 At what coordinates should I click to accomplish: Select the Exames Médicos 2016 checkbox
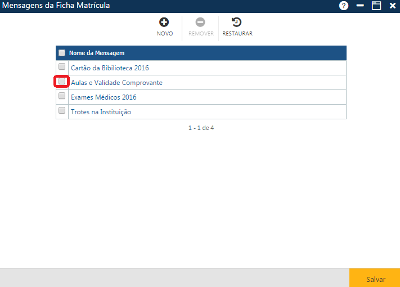pos(62,96)
